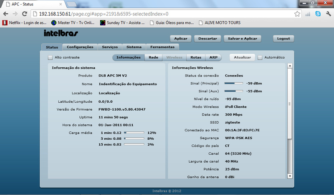Select Rede sub-tab
Image resolution: width=334 pixels, height=195 pixels.
pos(153,57)
